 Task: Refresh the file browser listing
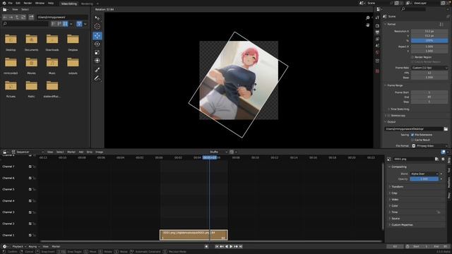23,17
